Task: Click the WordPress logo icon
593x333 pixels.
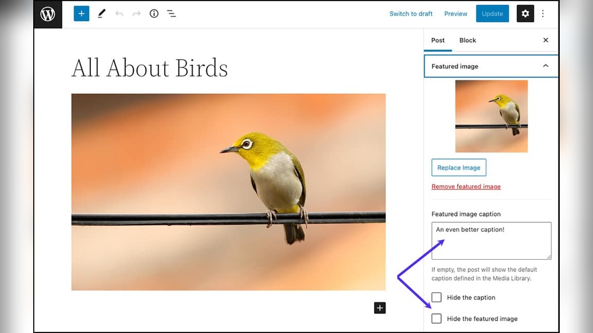Action: pos(47,14)
